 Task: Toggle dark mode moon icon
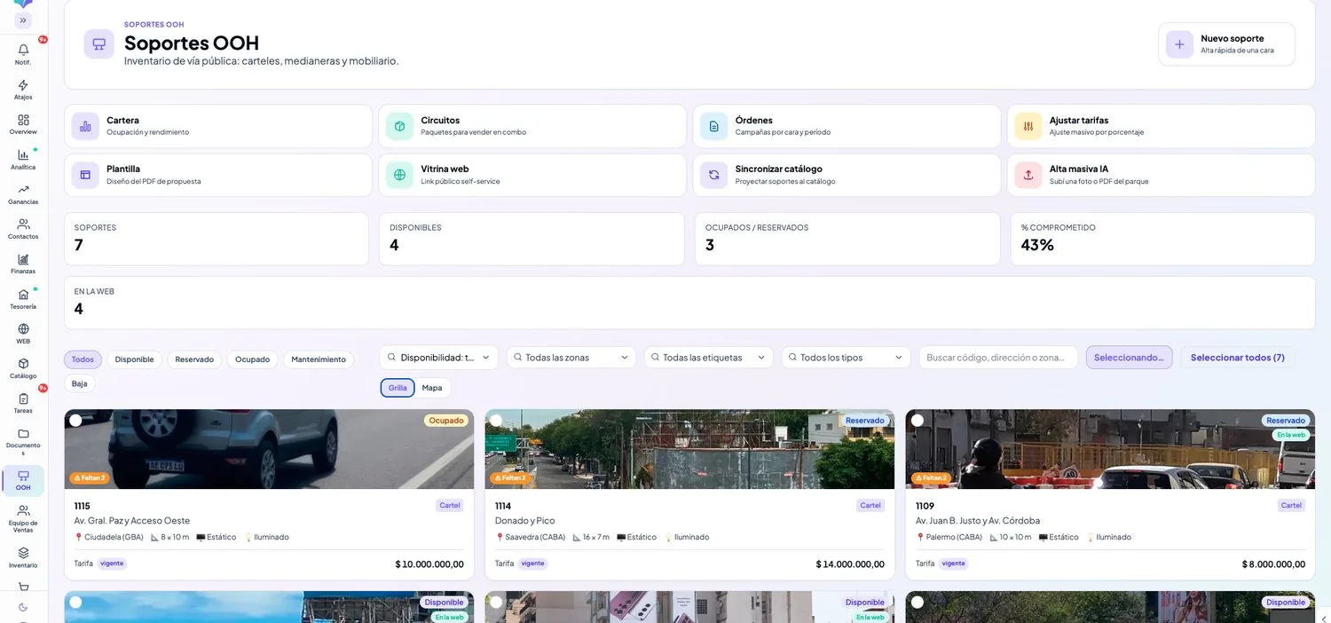coord(23,607)
